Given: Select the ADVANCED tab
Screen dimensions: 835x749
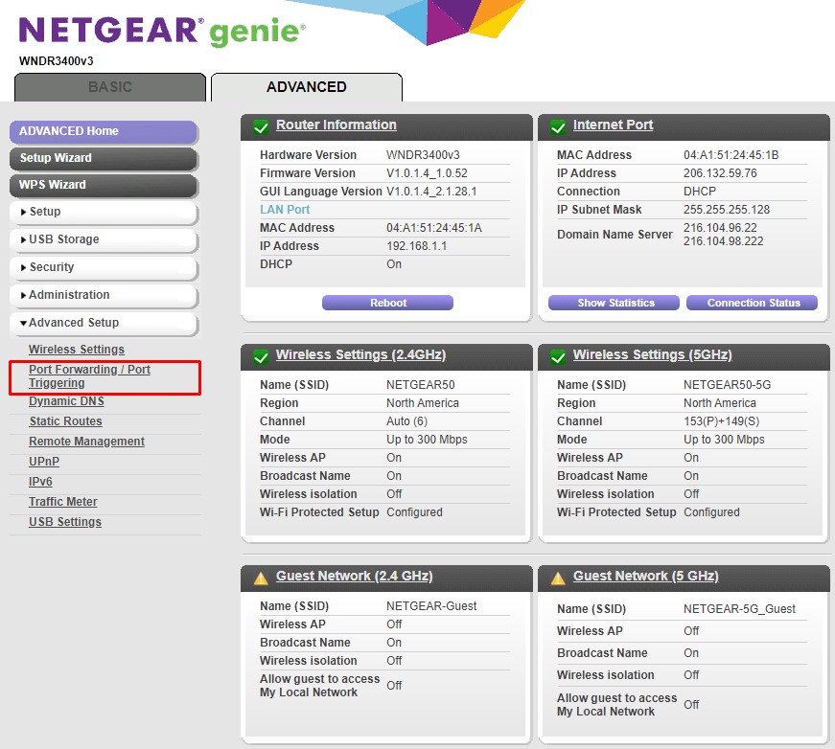Looking at the screenshot, I should click(x=306, y=87).
